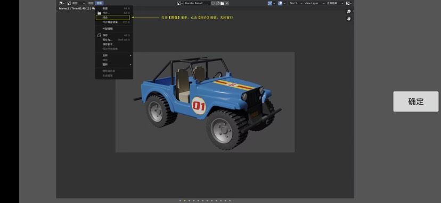Image resolution: width=441 pixels, height=203 pixels.
Task: Click the save icon beside 保存
Action: pyautogui.click(x=99, y=36)
